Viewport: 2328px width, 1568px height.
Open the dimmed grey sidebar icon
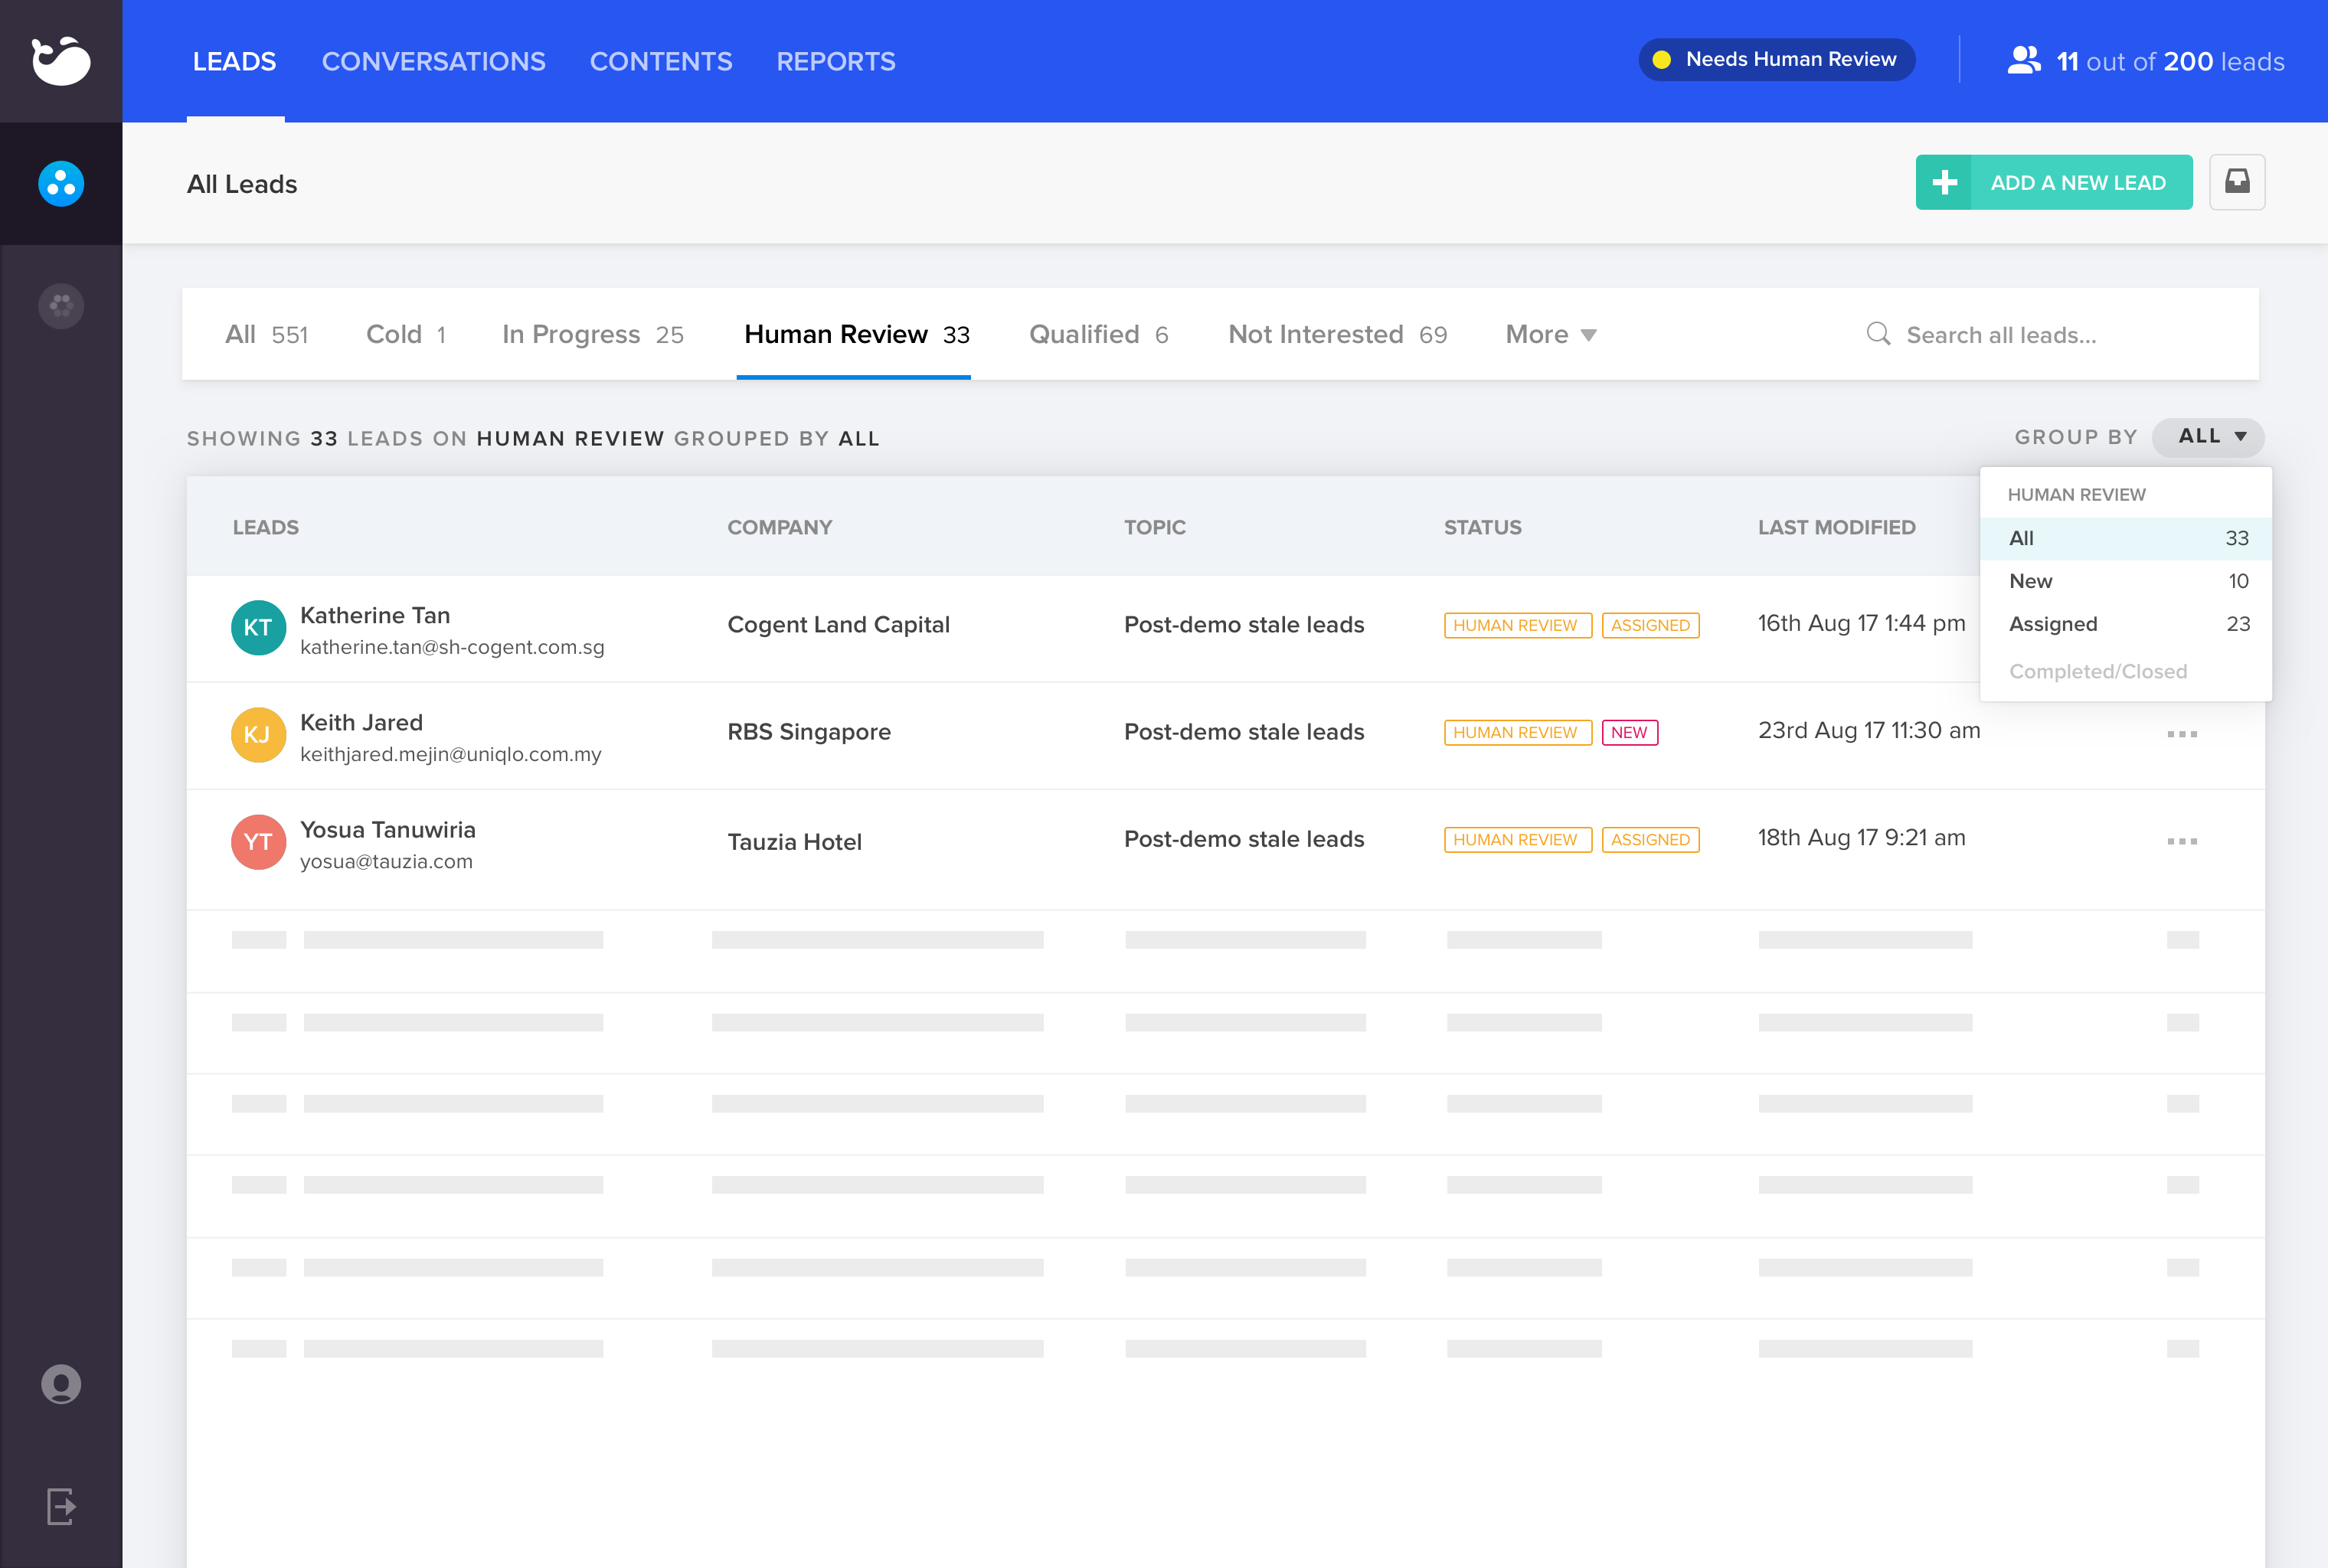61,305
